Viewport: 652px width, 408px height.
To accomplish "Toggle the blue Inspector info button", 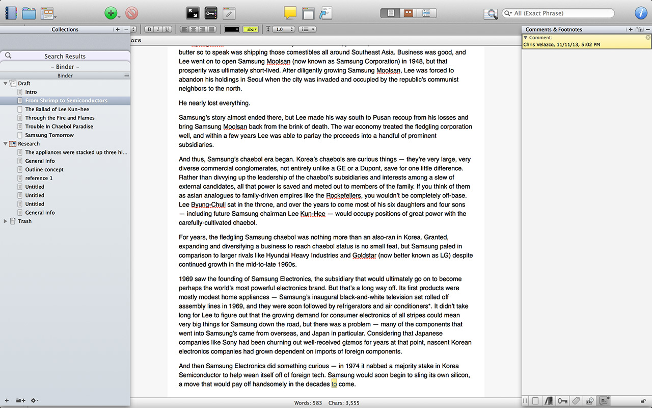I will 641,13.
